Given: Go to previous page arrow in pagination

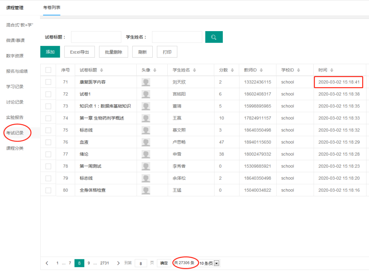Looking at the screenshot, I should 47,263.
